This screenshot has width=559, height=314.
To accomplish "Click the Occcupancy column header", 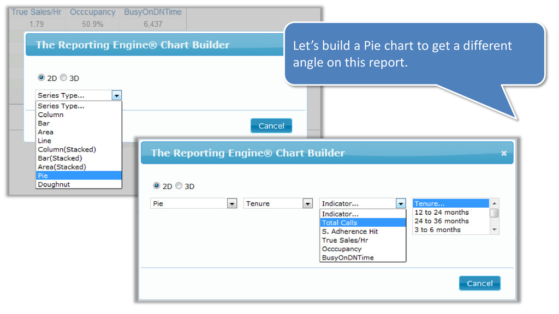I will tap(93, 12).
